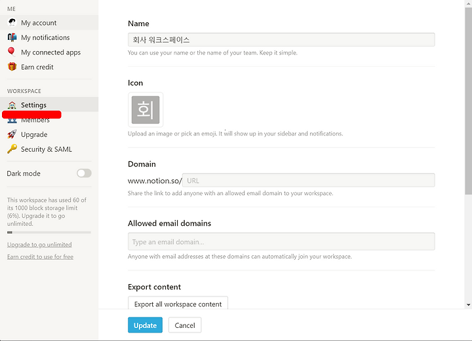Change the workspace icon thumbnail
472x341 pixels.
[146, 110]
